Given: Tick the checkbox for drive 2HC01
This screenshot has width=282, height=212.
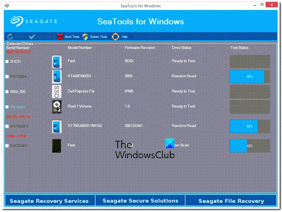Looking at the screenshot, I should coord(7,61).
